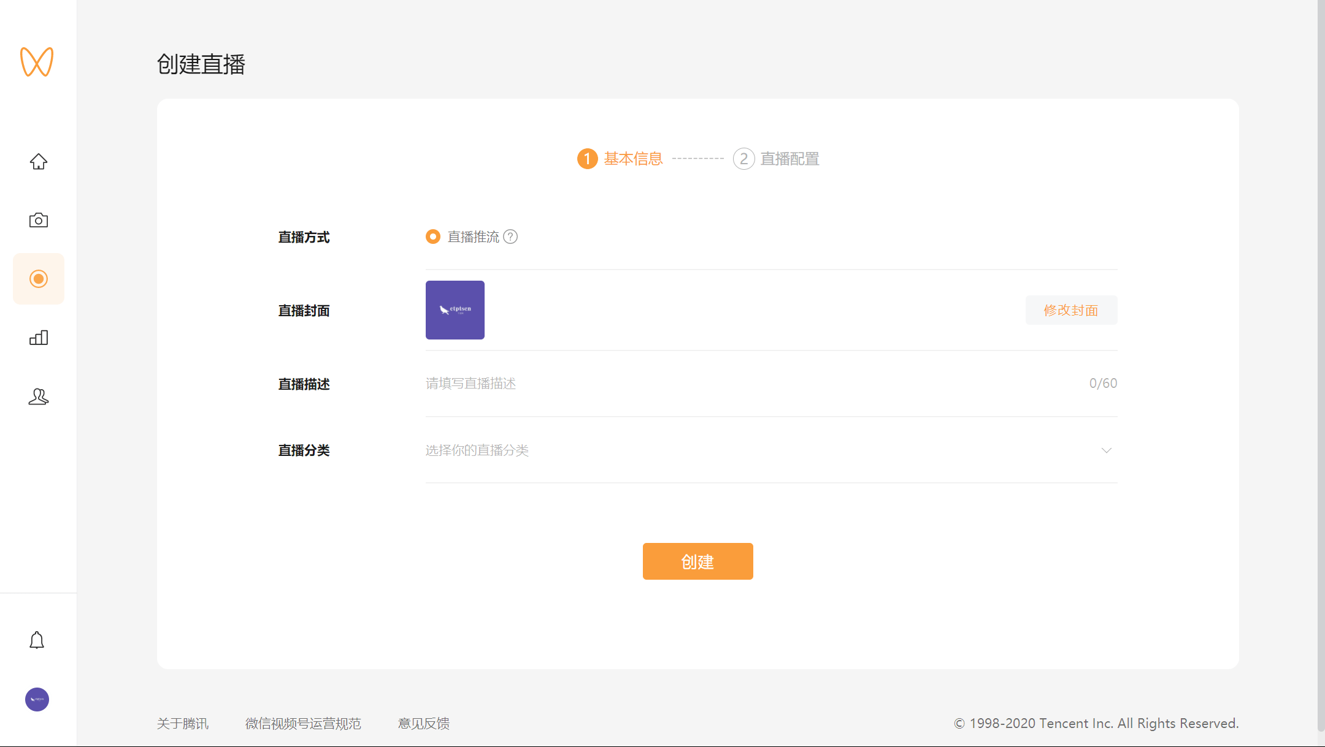Select the 基本信息 step
Screen dimensions: 1325x747
pyautogui.click(x=620, y=158)
